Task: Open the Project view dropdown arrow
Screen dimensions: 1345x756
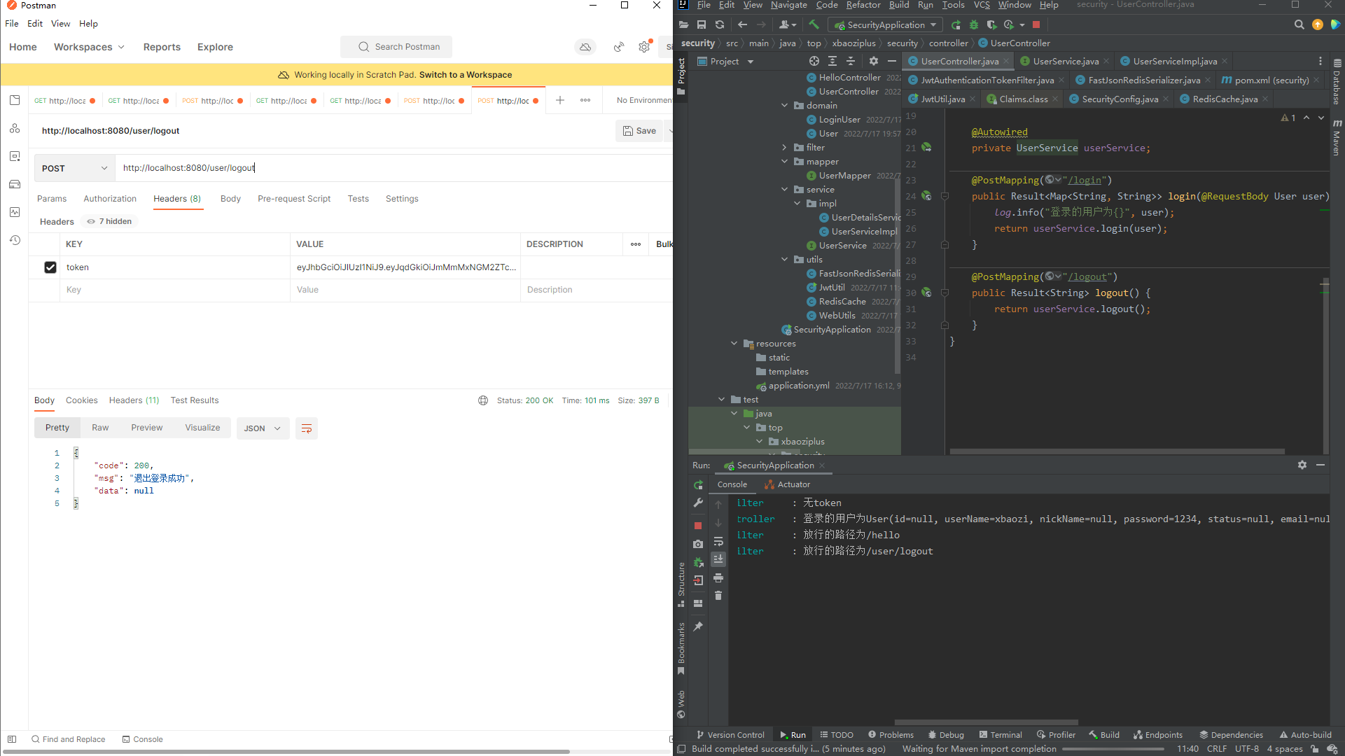Action: click(751, 62)
